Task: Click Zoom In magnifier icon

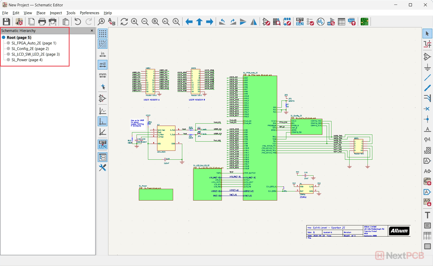Action: coord(135,22)
